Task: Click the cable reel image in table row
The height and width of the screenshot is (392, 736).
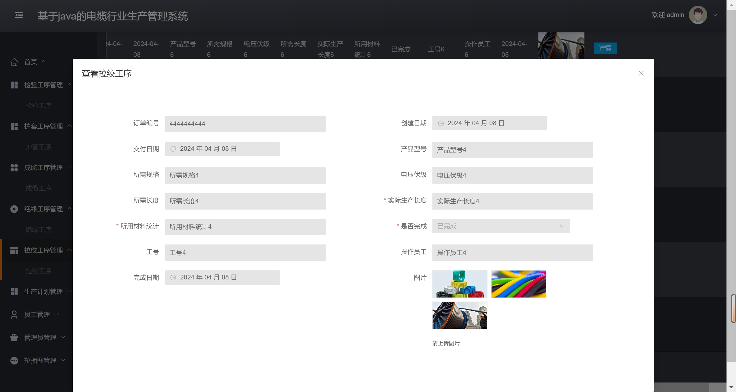Action: (x=561, y=45)
